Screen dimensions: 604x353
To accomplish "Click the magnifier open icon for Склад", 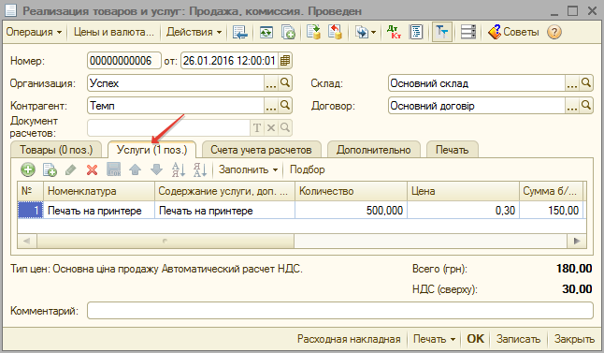I will point(586,83).
